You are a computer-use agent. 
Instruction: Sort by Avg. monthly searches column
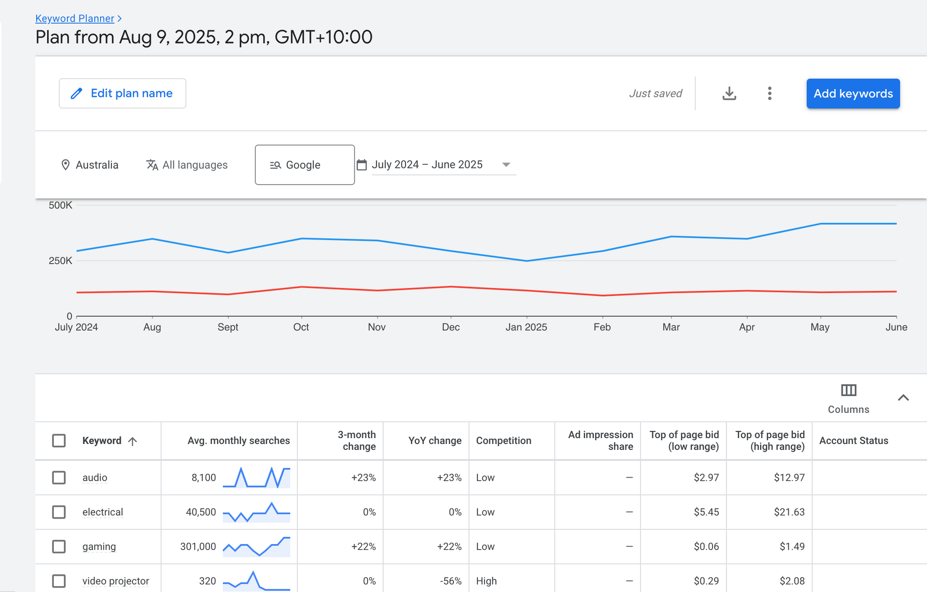tap(239, 440)
